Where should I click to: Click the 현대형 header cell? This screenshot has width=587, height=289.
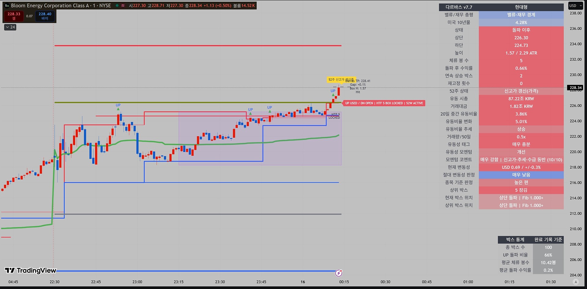coord(521,7)
